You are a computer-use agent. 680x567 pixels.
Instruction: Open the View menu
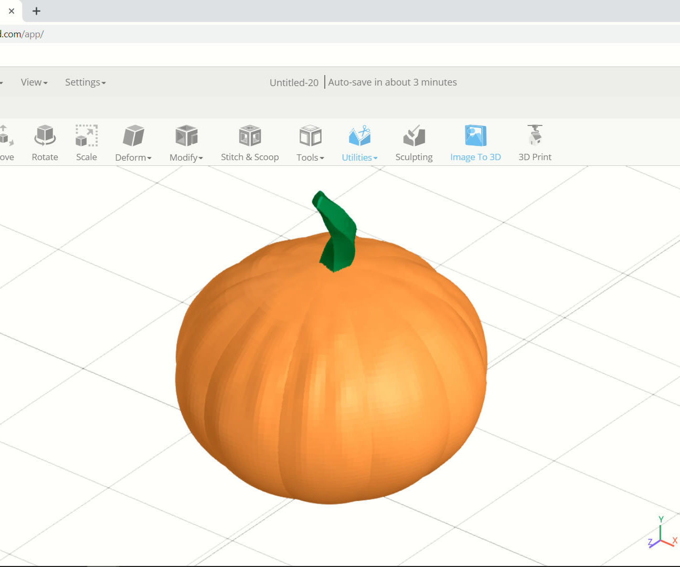click(34, 82)
